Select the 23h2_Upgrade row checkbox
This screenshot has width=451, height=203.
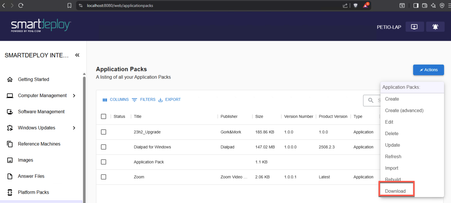tap(103, 132)
